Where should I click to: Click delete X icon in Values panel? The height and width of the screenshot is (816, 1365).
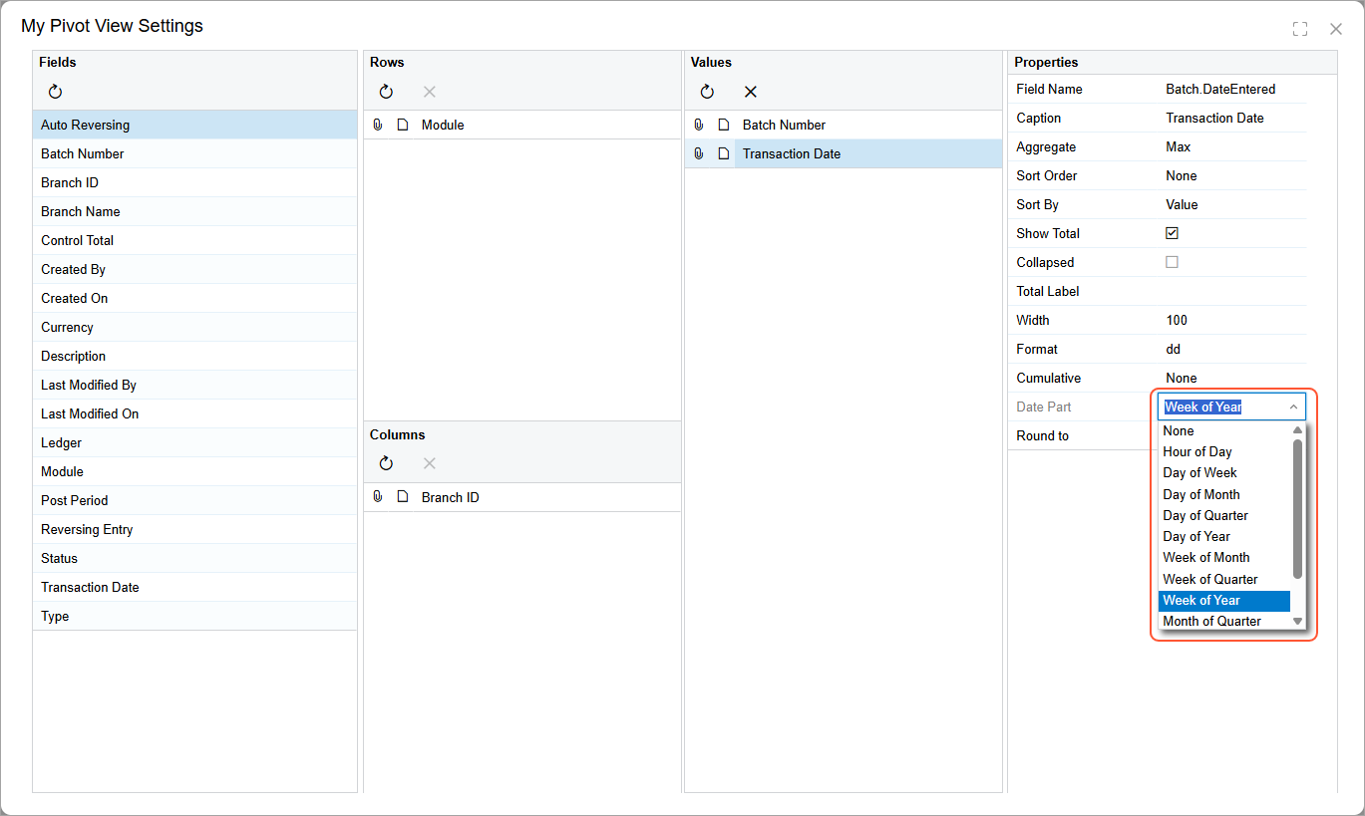tap(751, 92)
